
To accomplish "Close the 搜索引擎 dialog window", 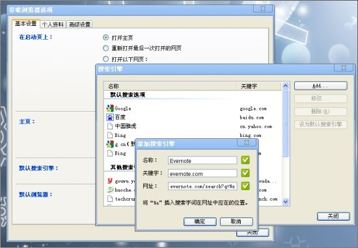I will pos(344,68).
